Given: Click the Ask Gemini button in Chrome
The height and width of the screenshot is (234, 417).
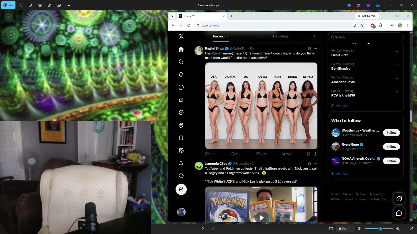Looking at the screenshot, I should point(367,16).
